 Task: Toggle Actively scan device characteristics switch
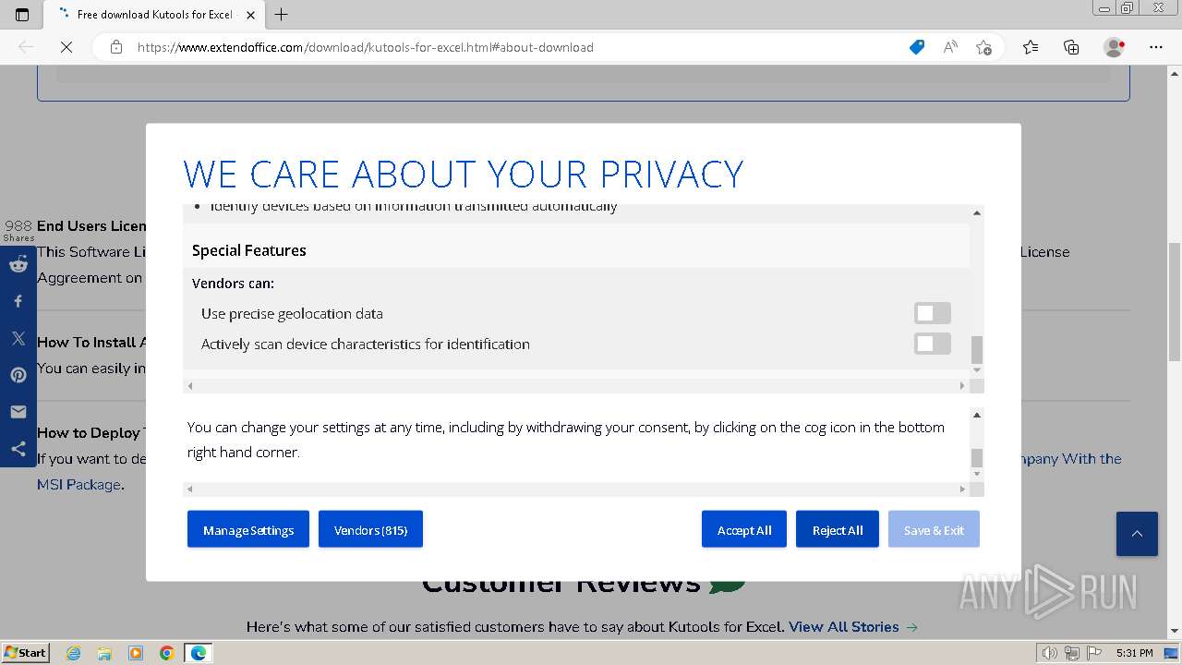[x=932, y=344]
